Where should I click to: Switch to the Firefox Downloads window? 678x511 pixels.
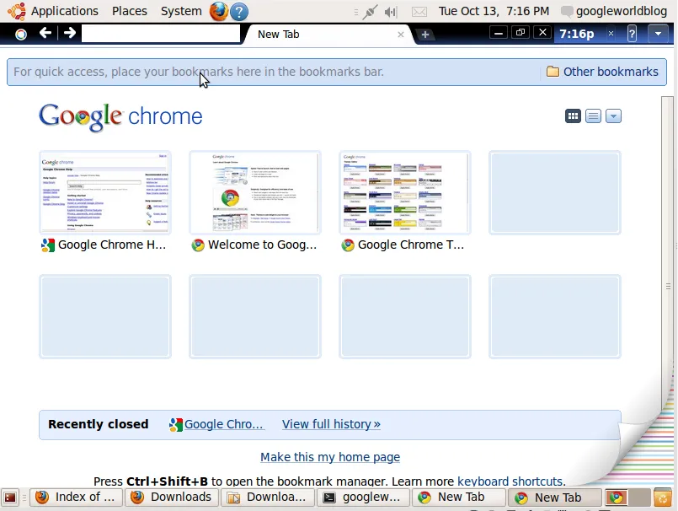(172, 498)
